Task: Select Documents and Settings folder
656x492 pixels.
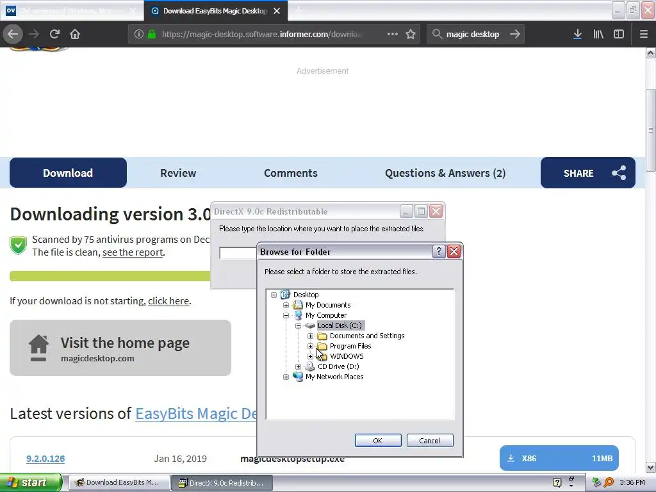Action: pos(367,336)
